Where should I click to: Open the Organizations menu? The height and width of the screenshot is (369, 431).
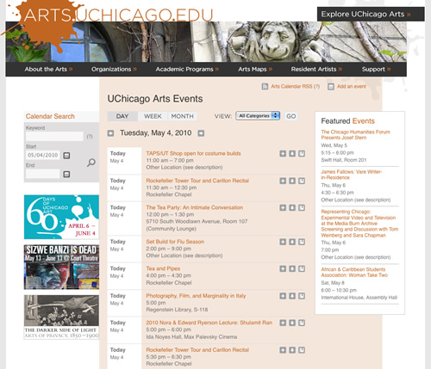click(114, 69)
